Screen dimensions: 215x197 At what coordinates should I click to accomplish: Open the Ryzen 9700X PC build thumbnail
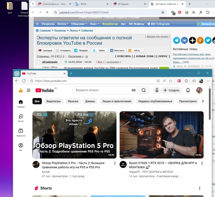point(162,135)
